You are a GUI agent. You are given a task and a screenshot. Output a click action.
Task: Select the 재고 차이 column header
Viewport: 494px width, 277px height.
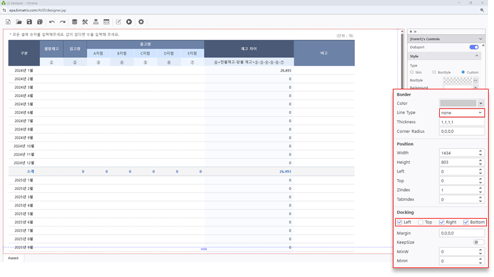click(x=249, y=49)
